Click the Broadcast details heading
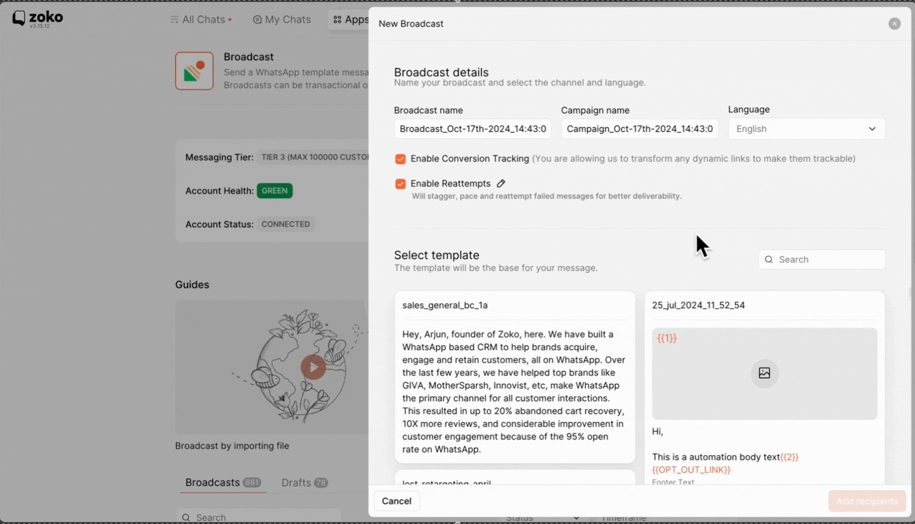Viewport: 915px width, 524px height. [441, 72]
